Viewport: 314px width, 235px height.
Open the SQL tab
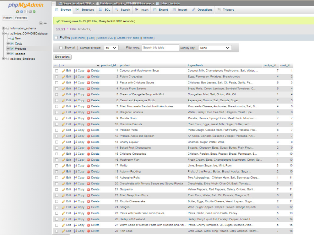tap(105, 10)
